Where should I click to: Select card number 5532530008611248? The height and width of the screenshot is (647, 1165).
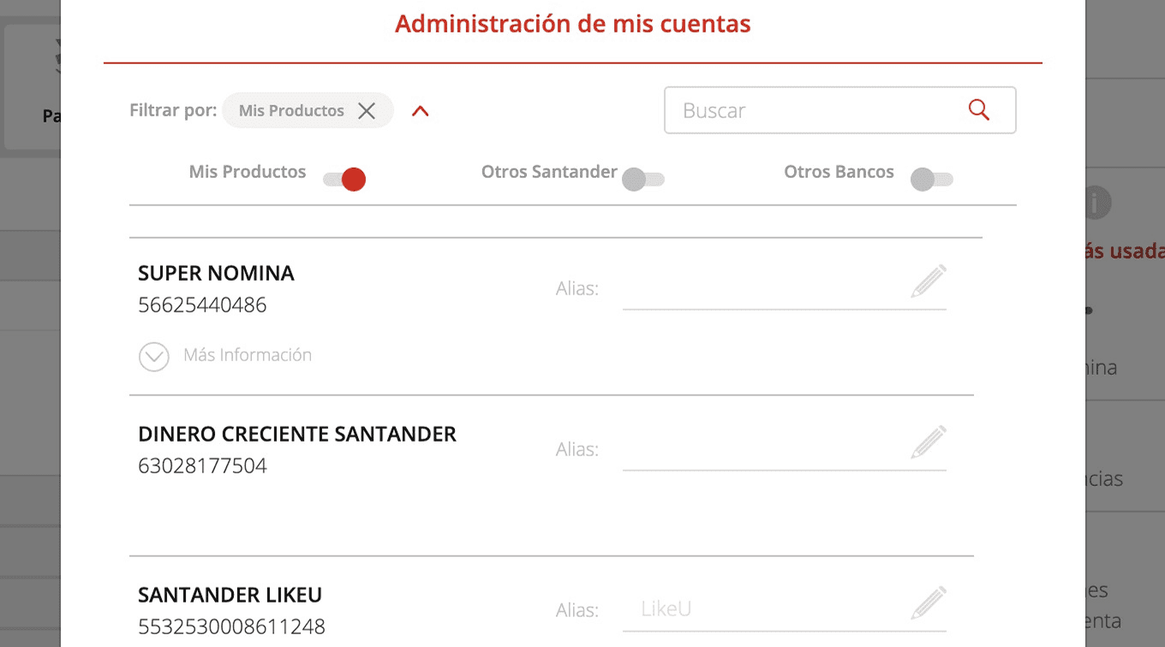pos(231,626)
